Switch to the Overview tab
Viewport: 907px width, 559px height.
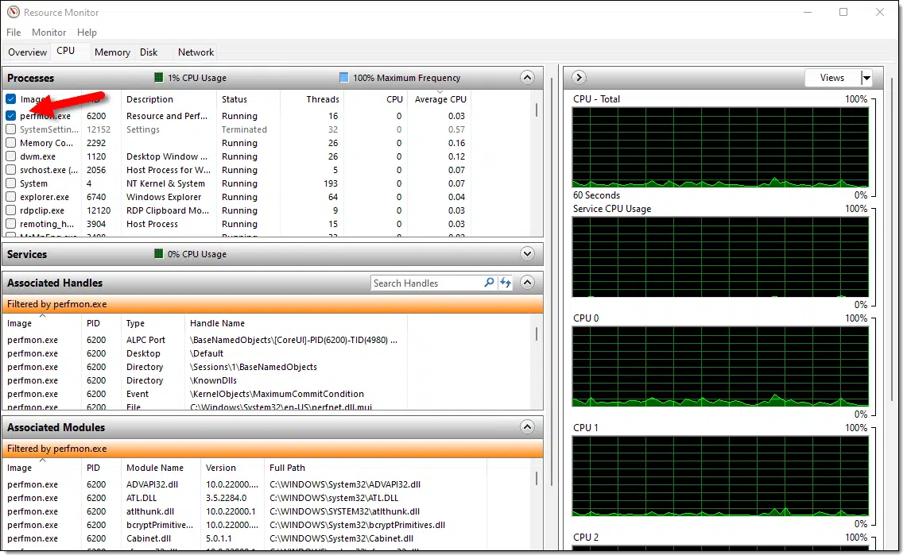tap(27, 52)
